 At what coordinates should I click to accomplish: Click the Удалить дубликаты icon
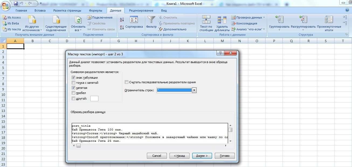point(222,20)
